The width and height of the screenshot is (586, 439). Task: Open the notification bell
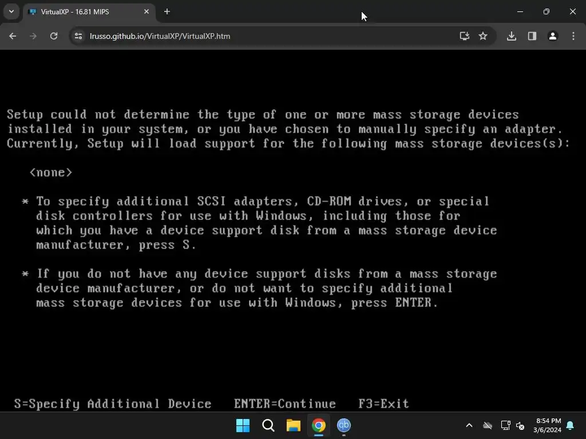(571, 425)
